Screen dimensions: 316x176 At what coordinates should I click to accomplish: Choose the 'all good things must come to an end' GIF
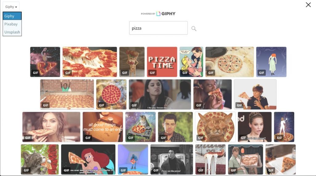[x=103, y=127]
